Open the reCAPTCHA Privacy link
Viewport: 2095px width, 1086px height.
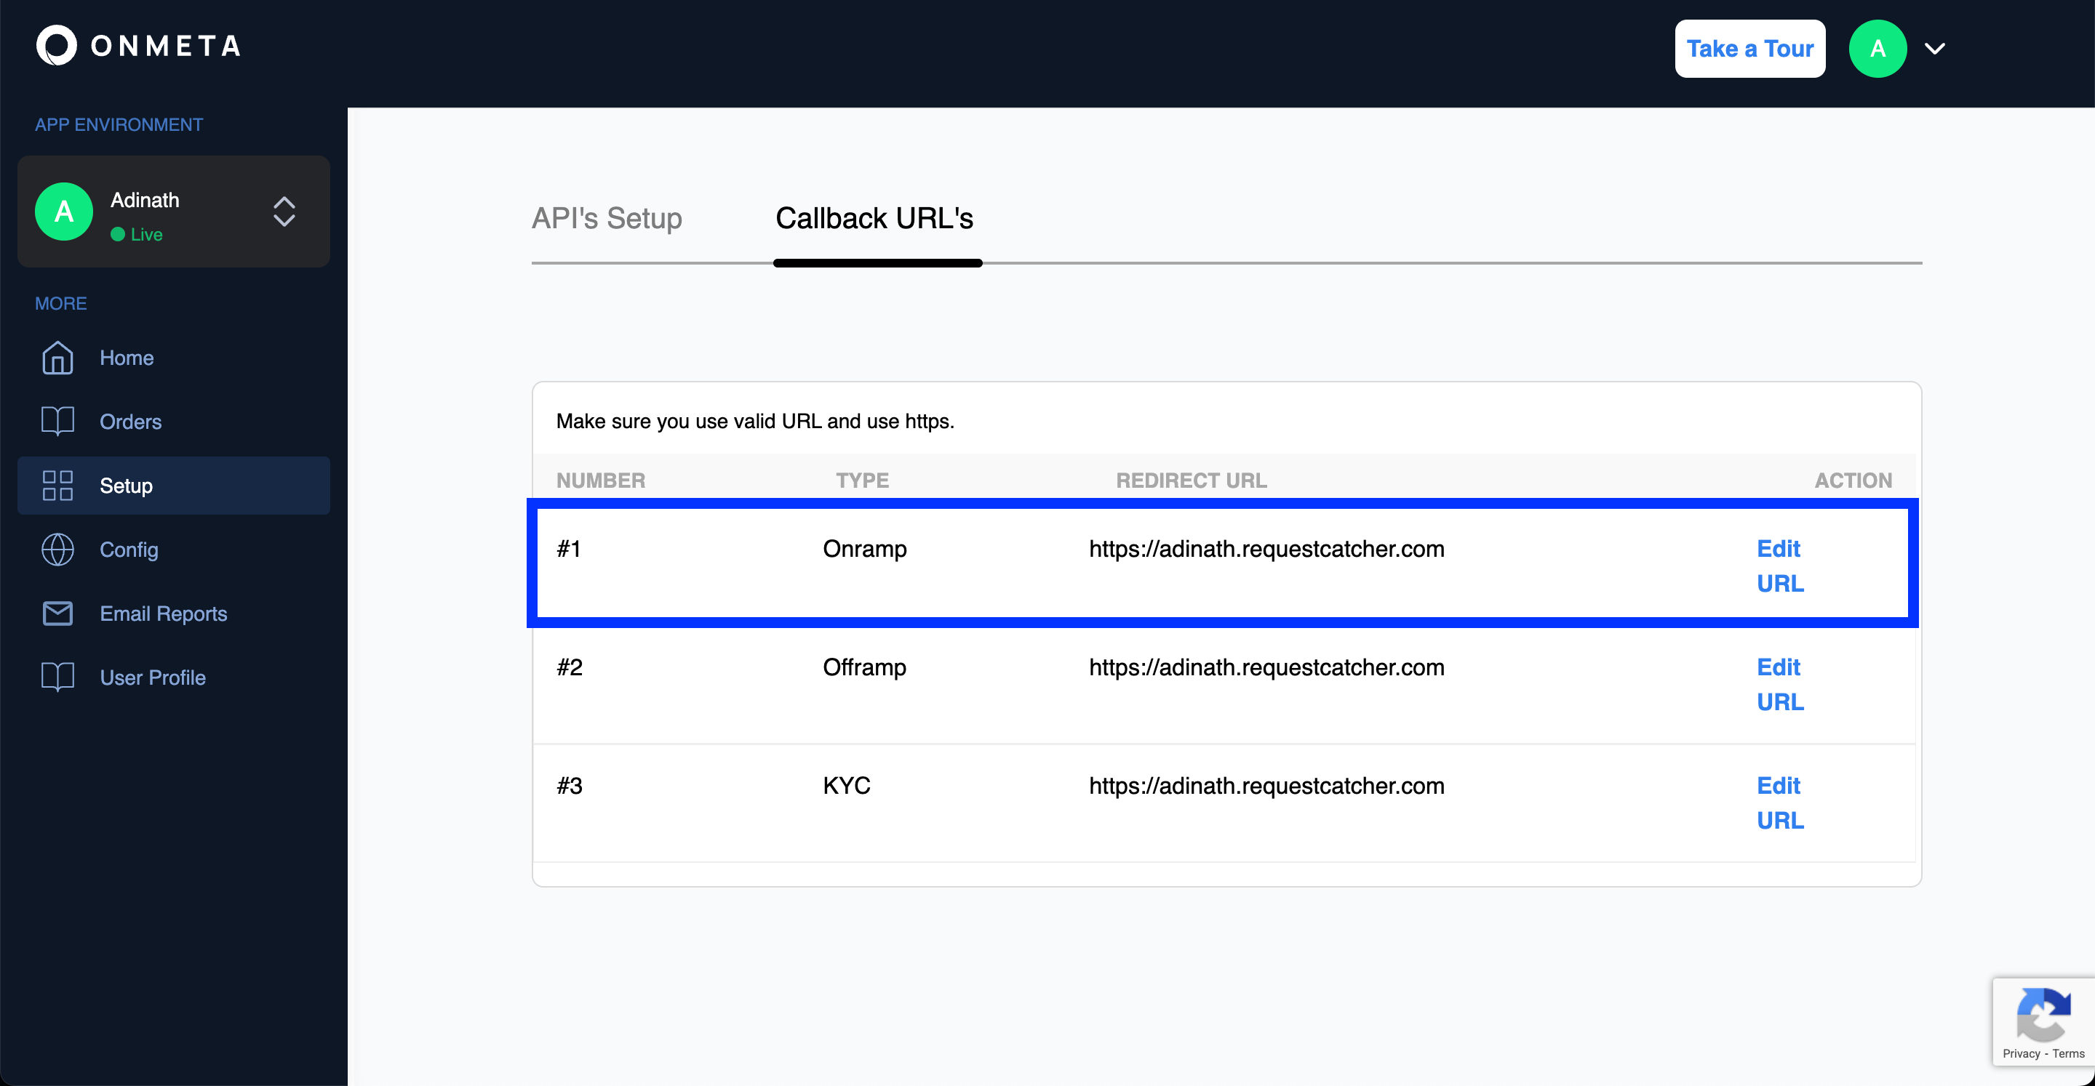tap(2021, 1053)
